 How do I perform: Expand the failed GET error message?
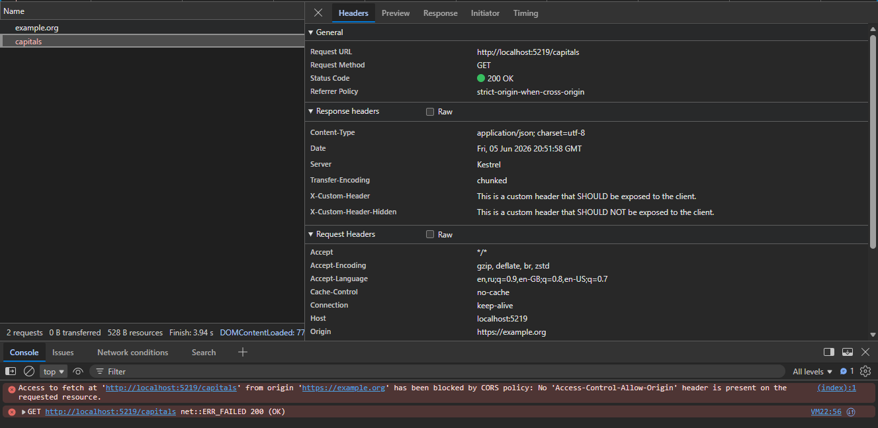24,411
